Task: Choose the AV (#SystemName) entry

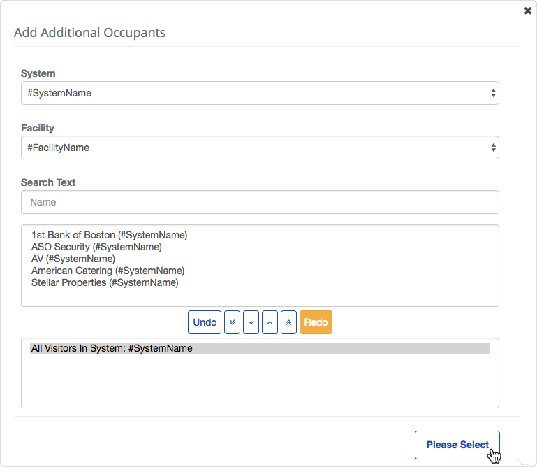Action: pyautogui.click(x=73, y=259)
